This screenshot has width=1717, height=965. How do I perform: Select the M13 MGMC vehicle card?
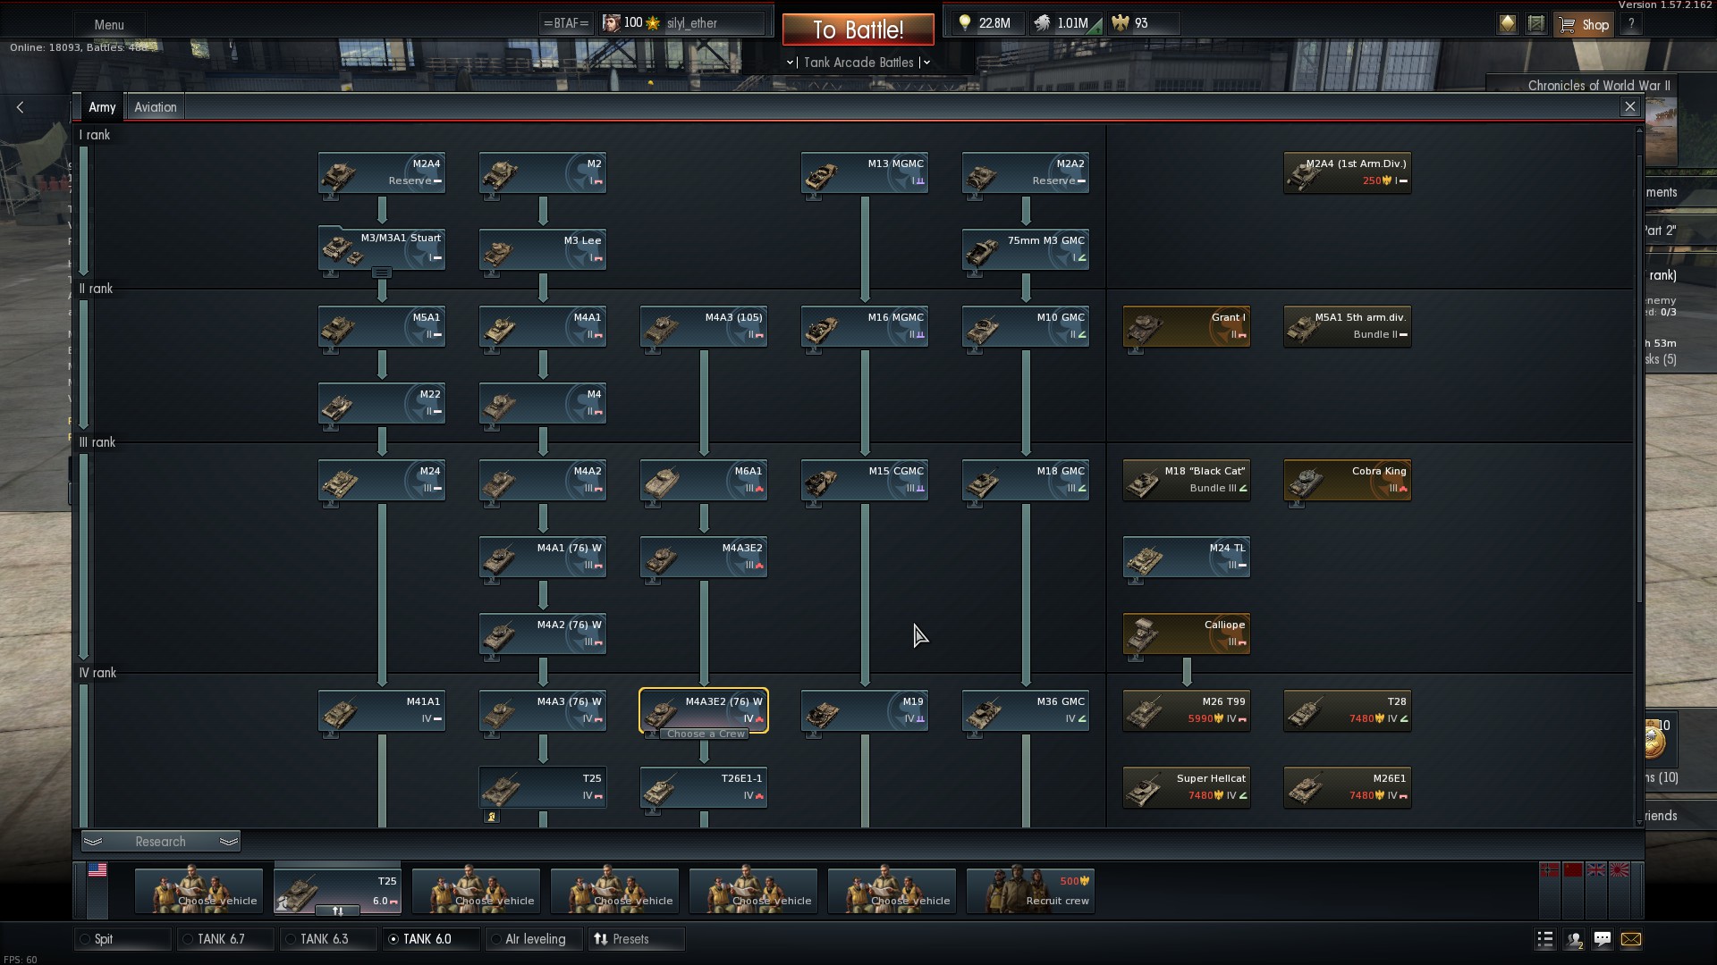click(865, 172)
